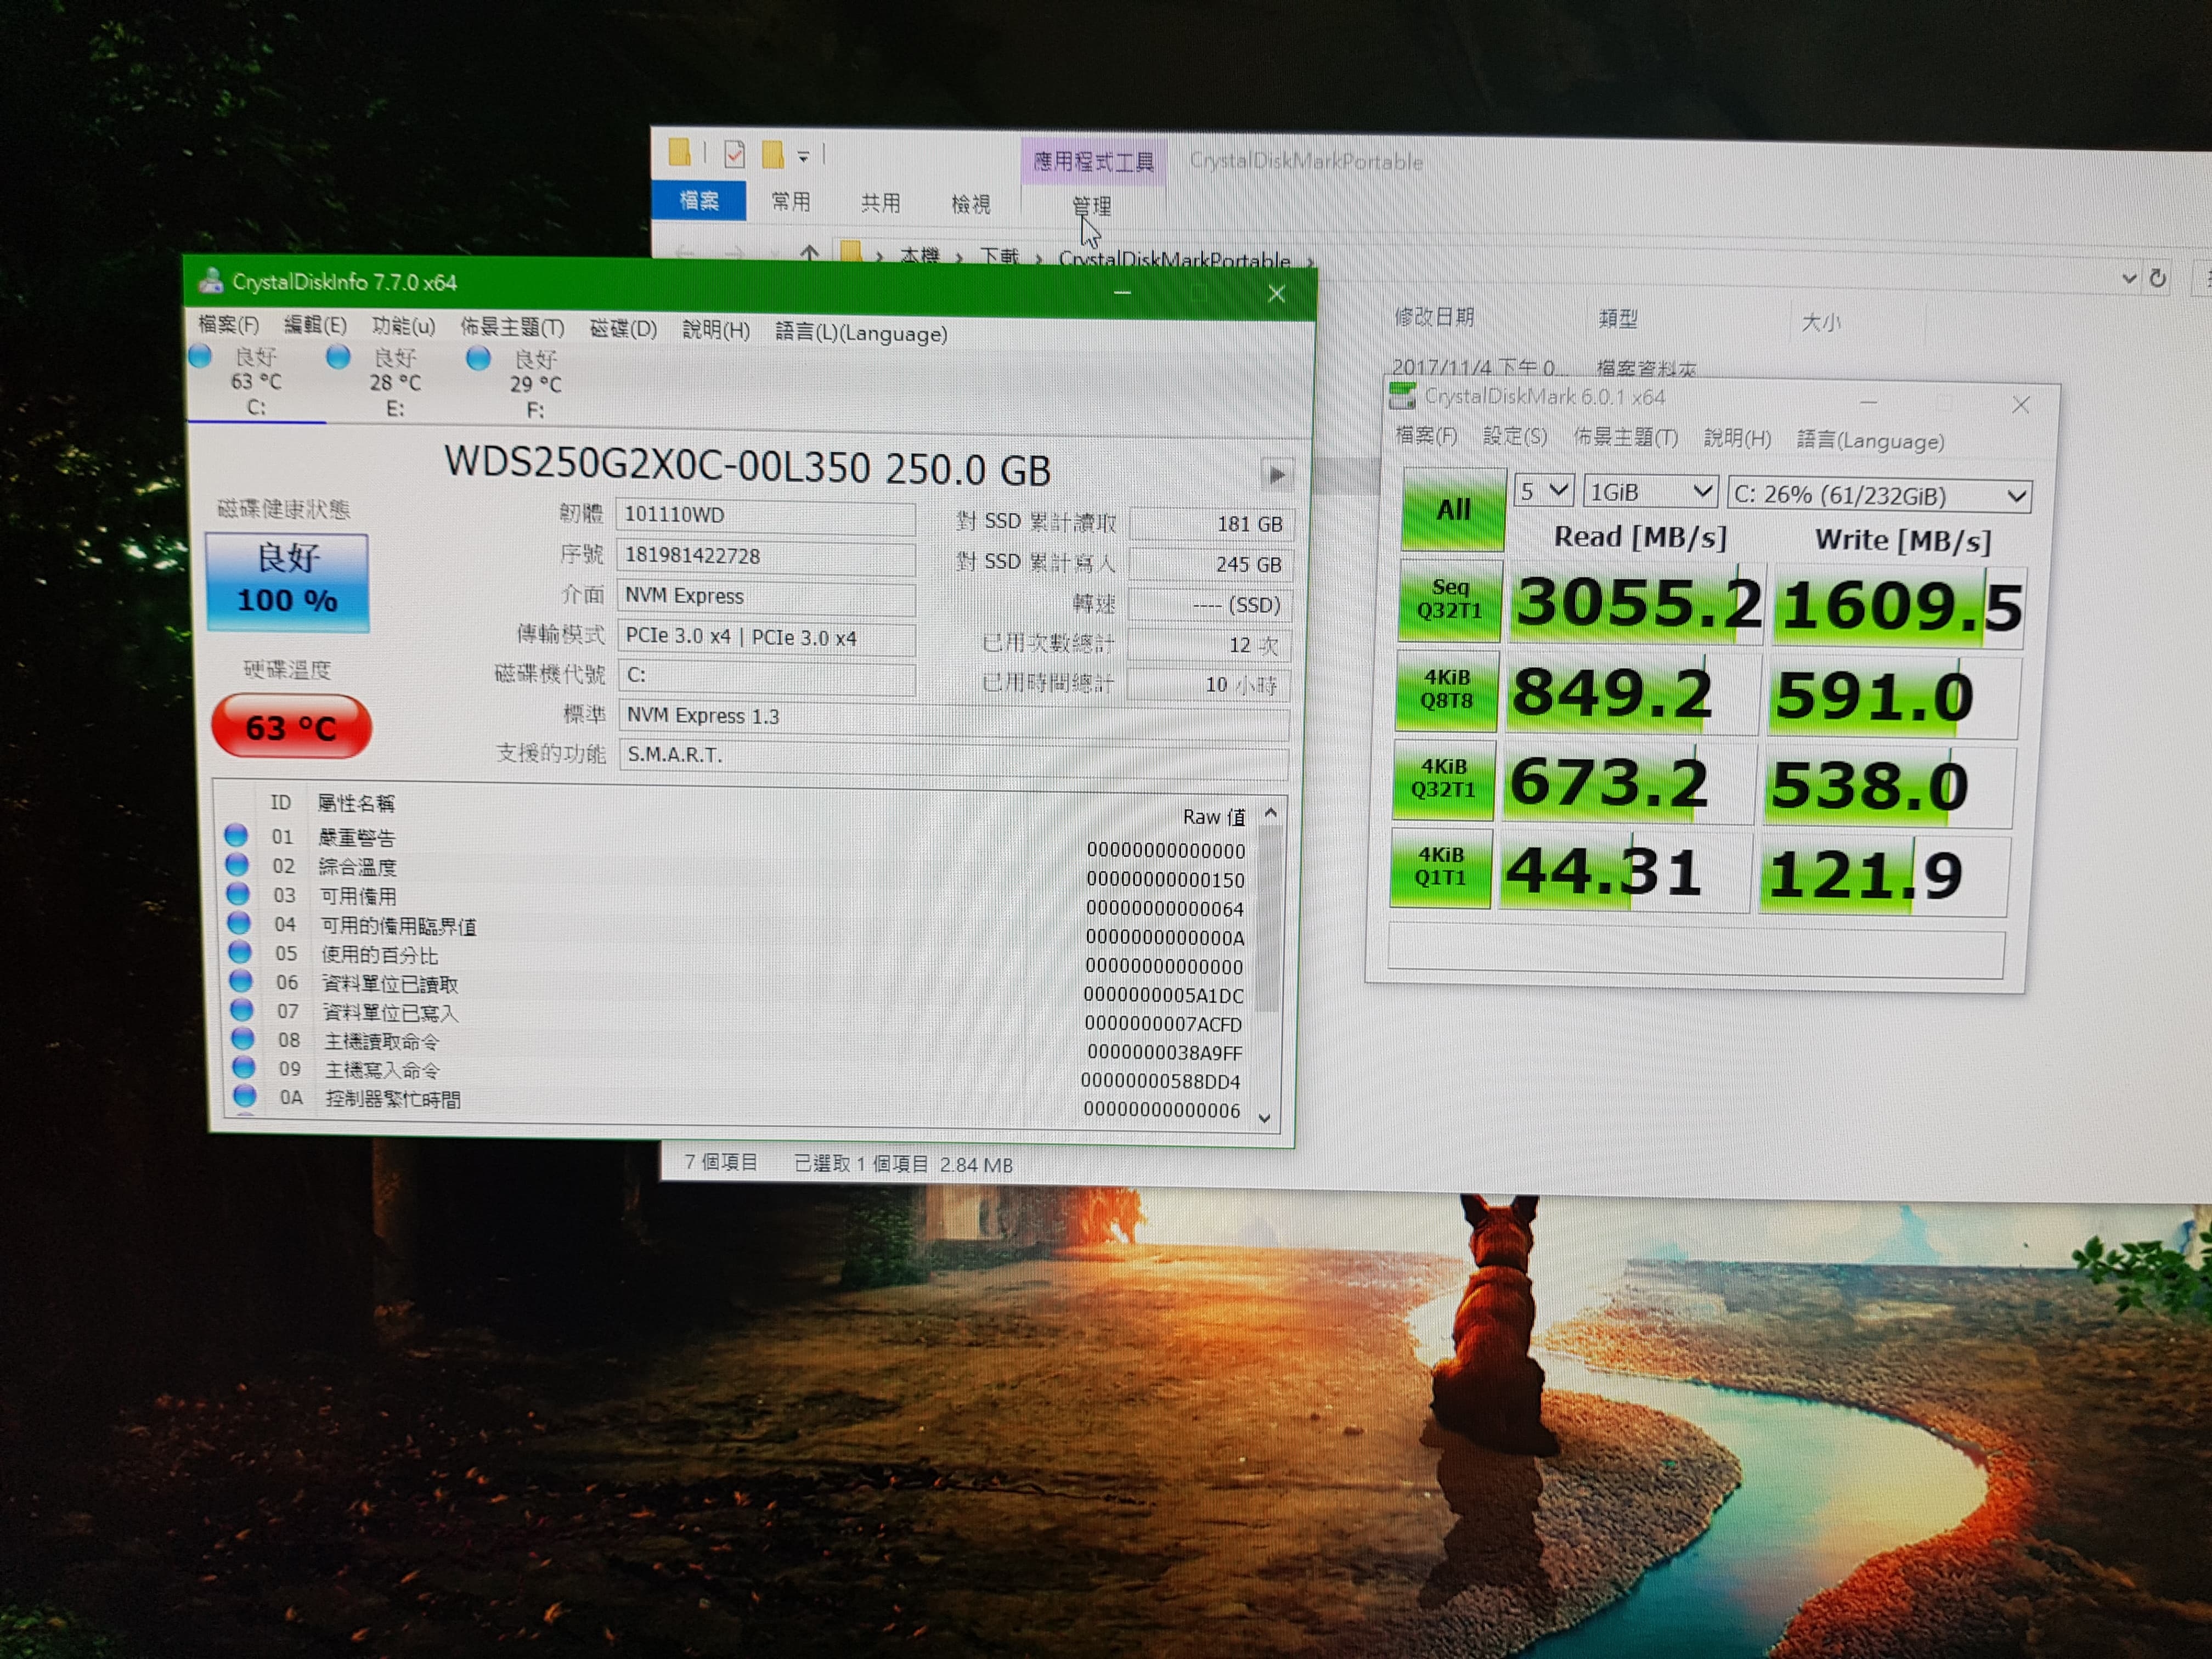The width and height of the screenshot is (2212, 1659).
Task: Select the E: drive status icon at 28 °C
Action: coord(338,357)
